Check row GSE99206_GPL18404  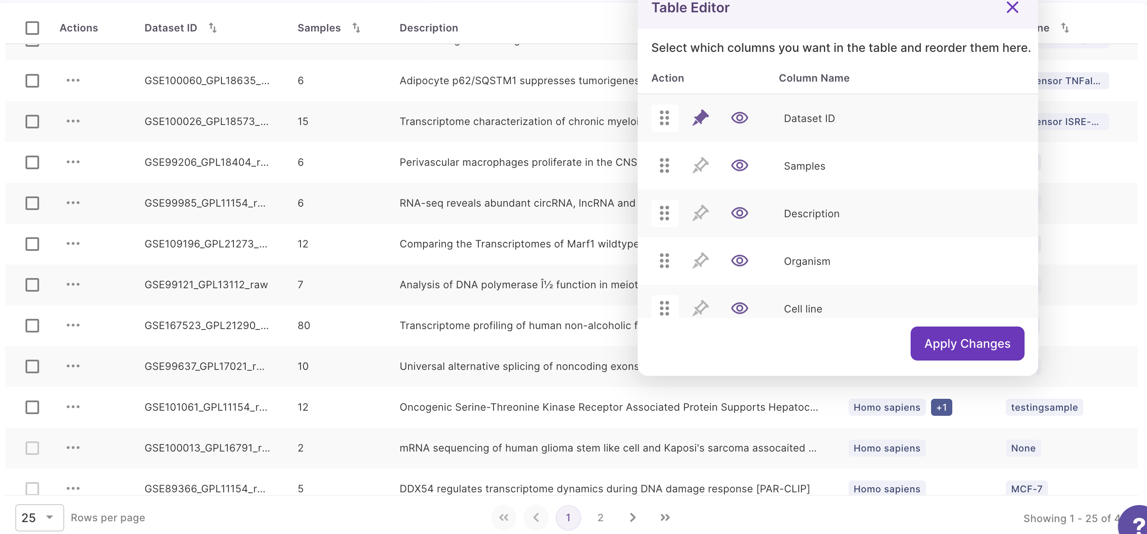tap(32, 162)
